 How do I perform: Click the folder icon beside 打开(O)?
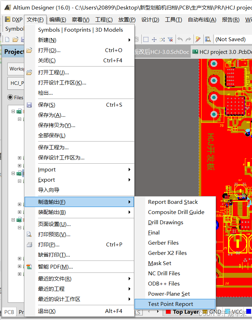coord(29,50)
